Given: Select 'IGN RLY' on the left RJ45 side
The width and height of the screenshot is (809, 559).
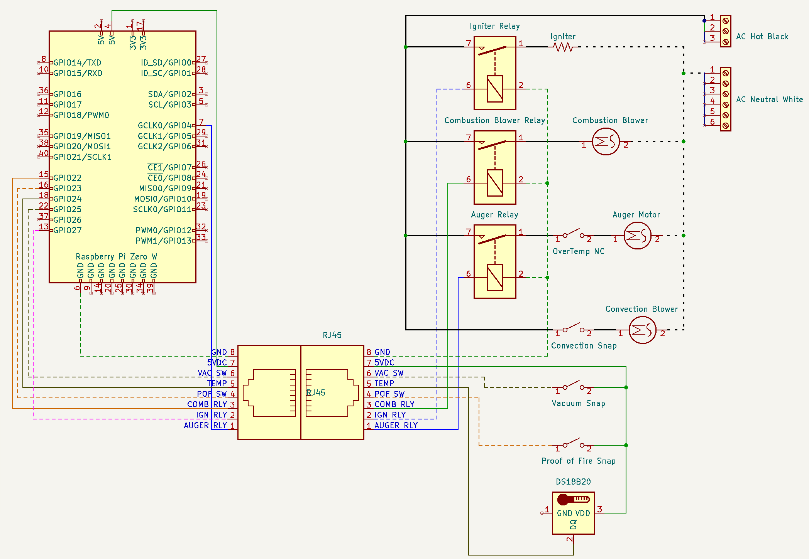Looking at the screenshot, I should [212, 415].
